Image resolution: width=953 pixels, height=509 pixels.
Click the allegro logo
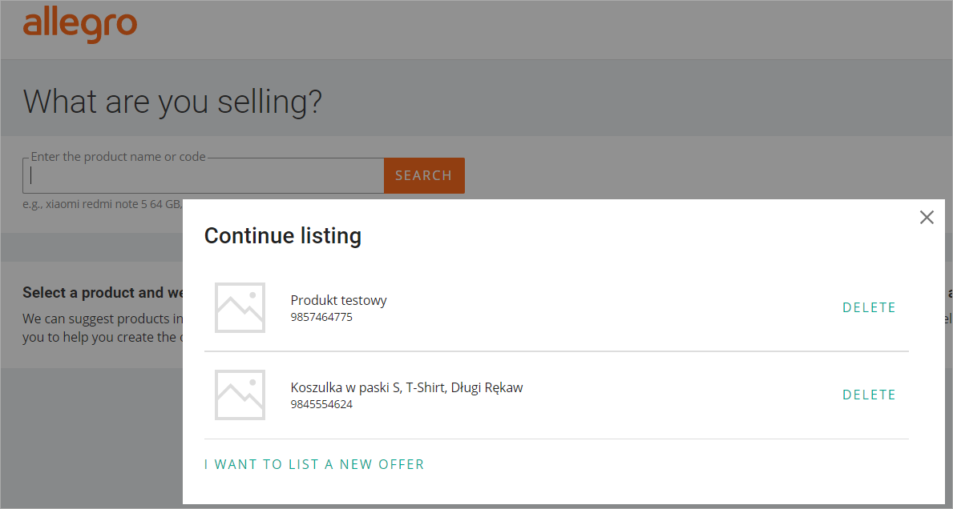coord(79,25)
